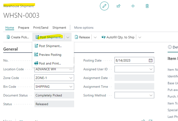Open the Print/Send tab

click(x=41, y=28)
